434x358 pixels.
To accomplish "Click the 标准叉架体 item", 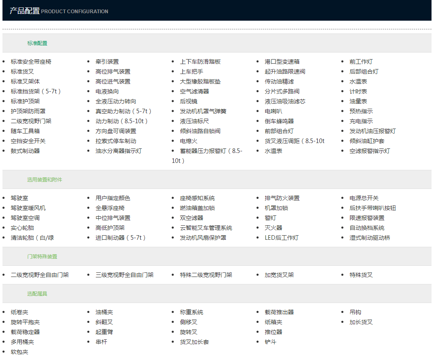I will (x=25, y=81).
